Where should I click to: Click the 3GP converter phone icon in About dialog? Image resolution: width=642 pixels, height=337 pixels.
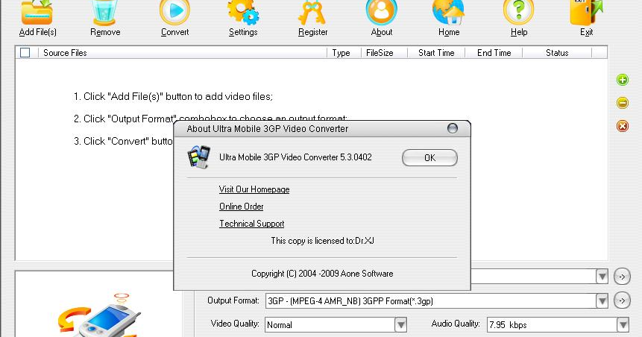[198, 157]
